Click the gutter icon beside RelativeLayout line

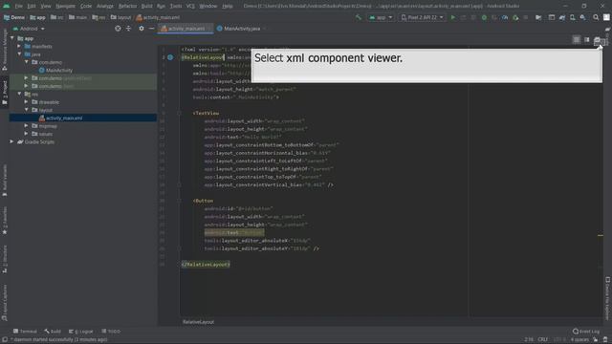click(170, 57)
